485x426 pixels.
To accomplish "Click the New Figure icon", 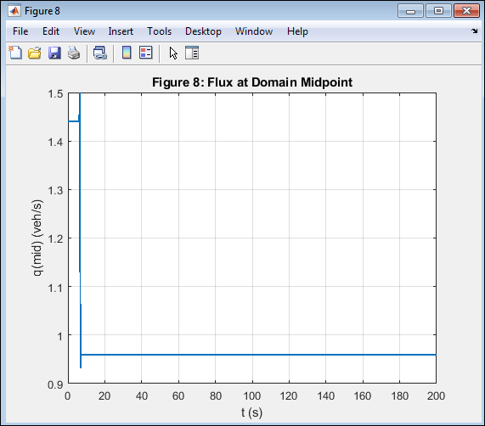I will pyautogui.click(x=15, y=53).
